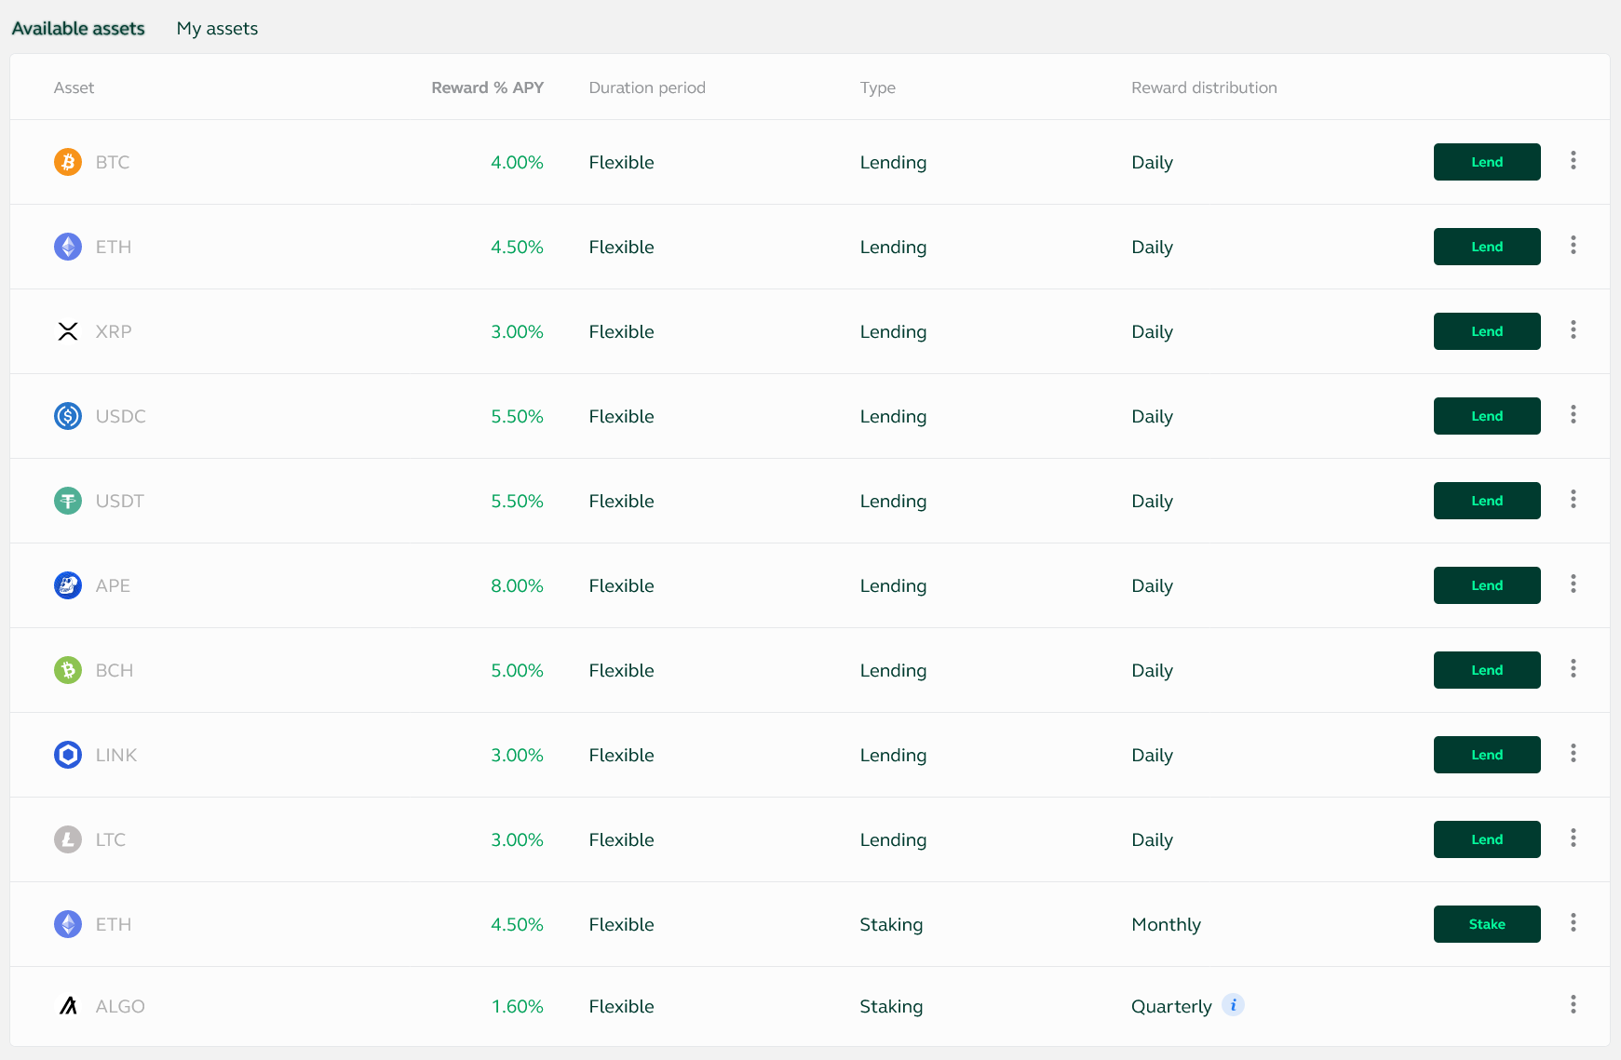Click the Staking type in the ALGO row
Image resolution: width=1621 pixels, height=1060 pixels.
pyautogui.click(x=891, y=1006)
